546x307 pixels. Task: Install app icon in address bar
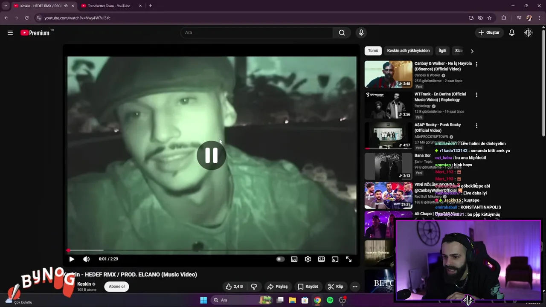tap(471, 18)
